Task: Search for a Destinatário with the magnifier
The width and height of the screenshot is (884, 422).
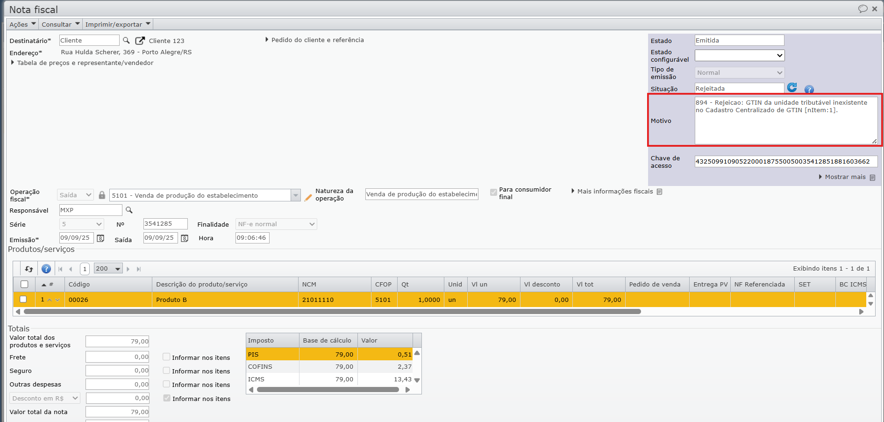Action: (126, 41)
